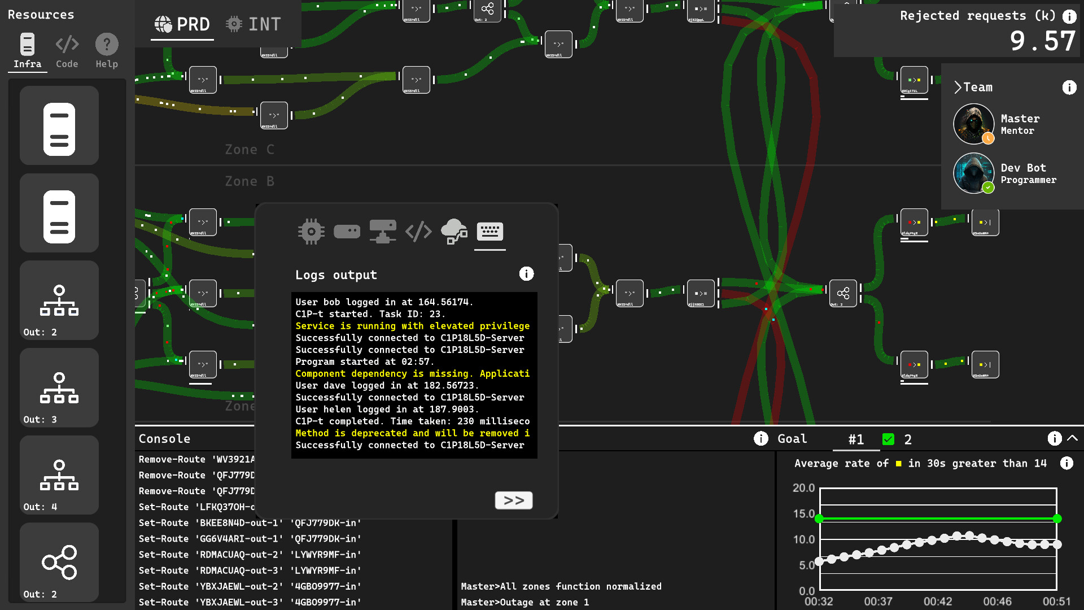The height and width of the screenshot is (610, 1084).
Task: Open the Infra resources panel
Action: click(x=27, y=50)
